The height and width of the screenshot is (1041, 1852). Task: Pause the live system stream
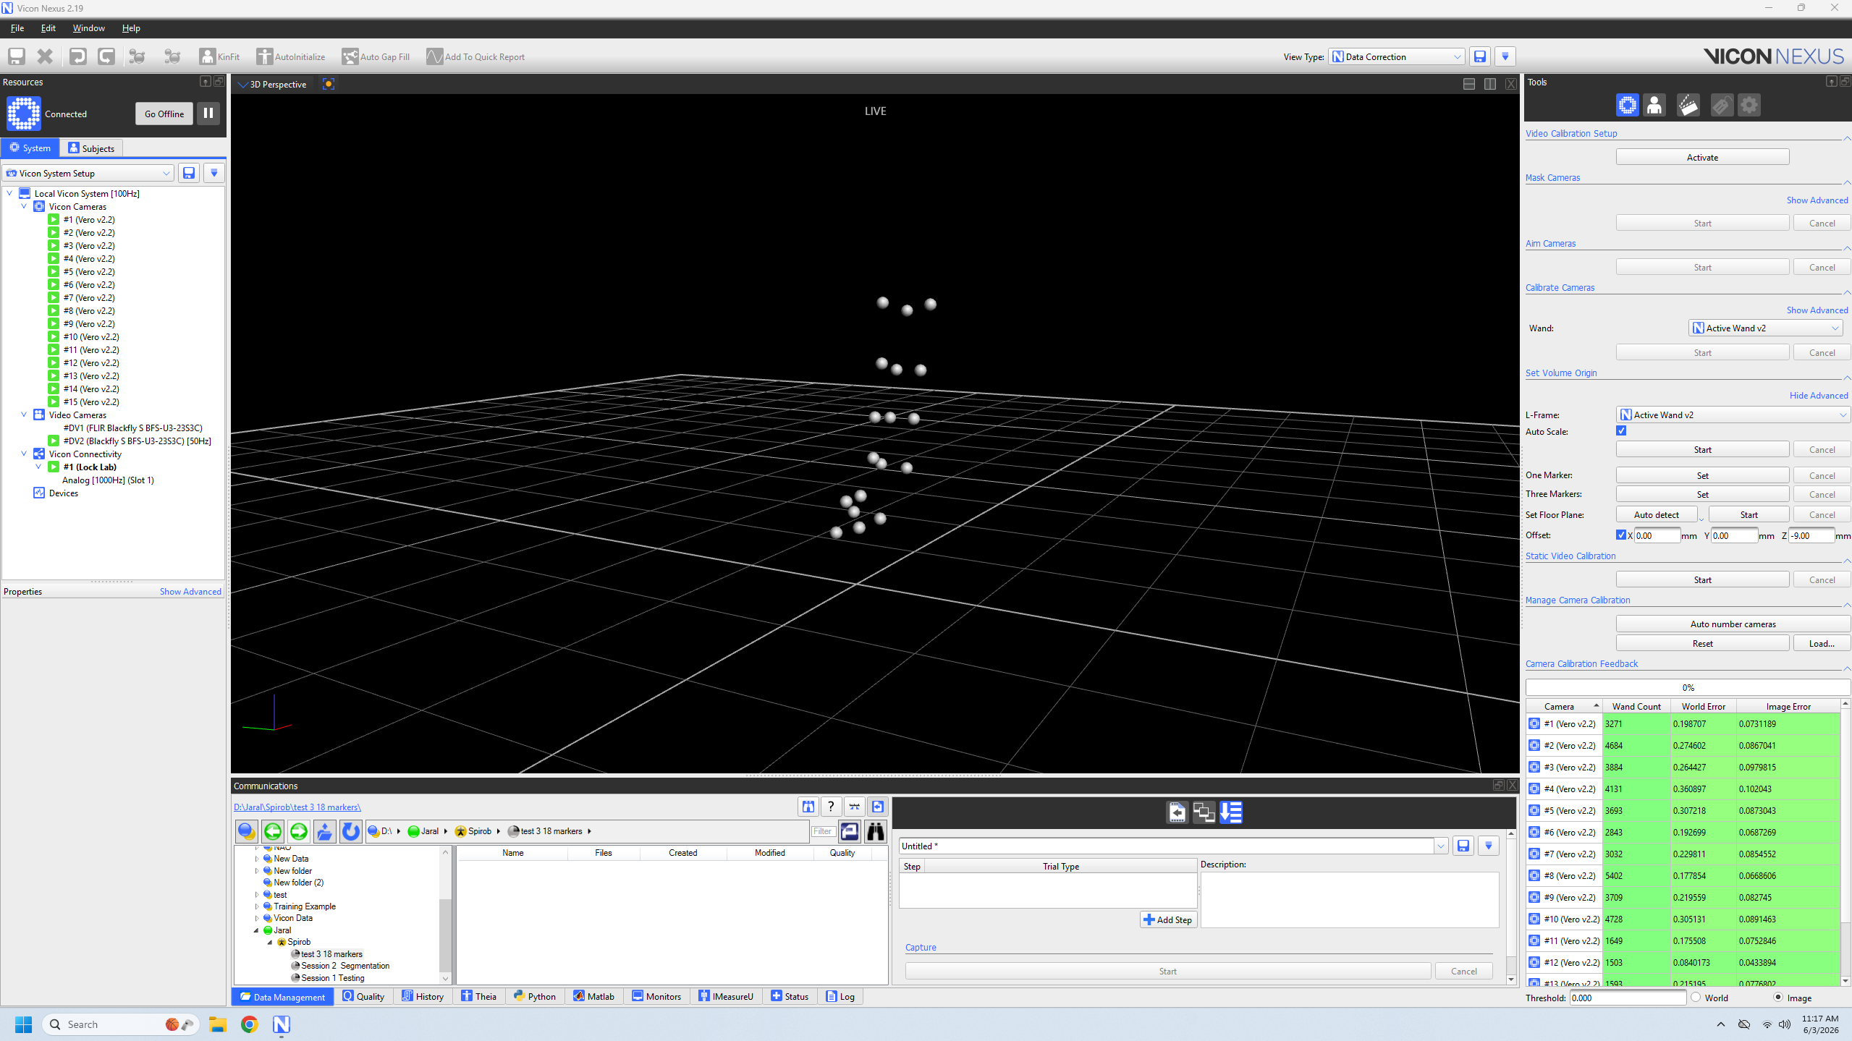pos(208,114)
